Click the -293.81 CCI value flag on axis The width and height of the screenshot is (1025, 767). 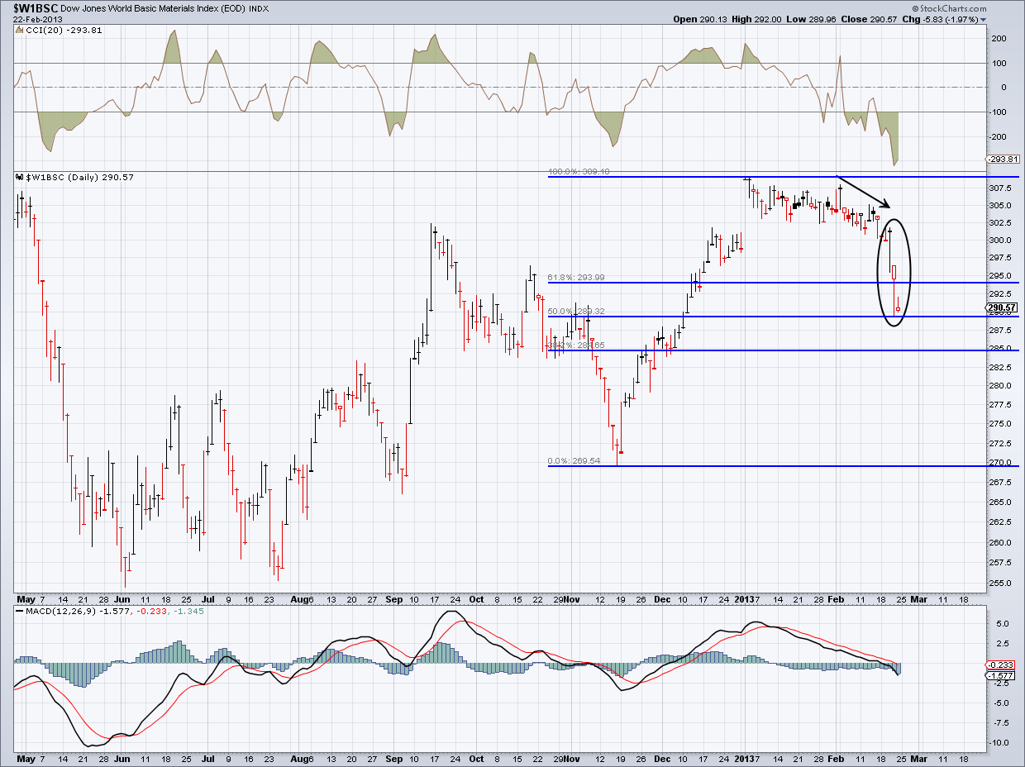1001,160
